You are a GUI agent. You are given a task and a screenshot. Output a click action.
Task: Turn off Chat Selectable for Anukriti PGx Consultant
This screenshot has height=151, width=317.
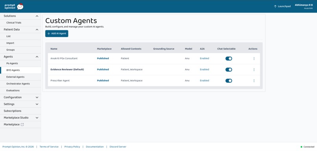tap(229, 59)
